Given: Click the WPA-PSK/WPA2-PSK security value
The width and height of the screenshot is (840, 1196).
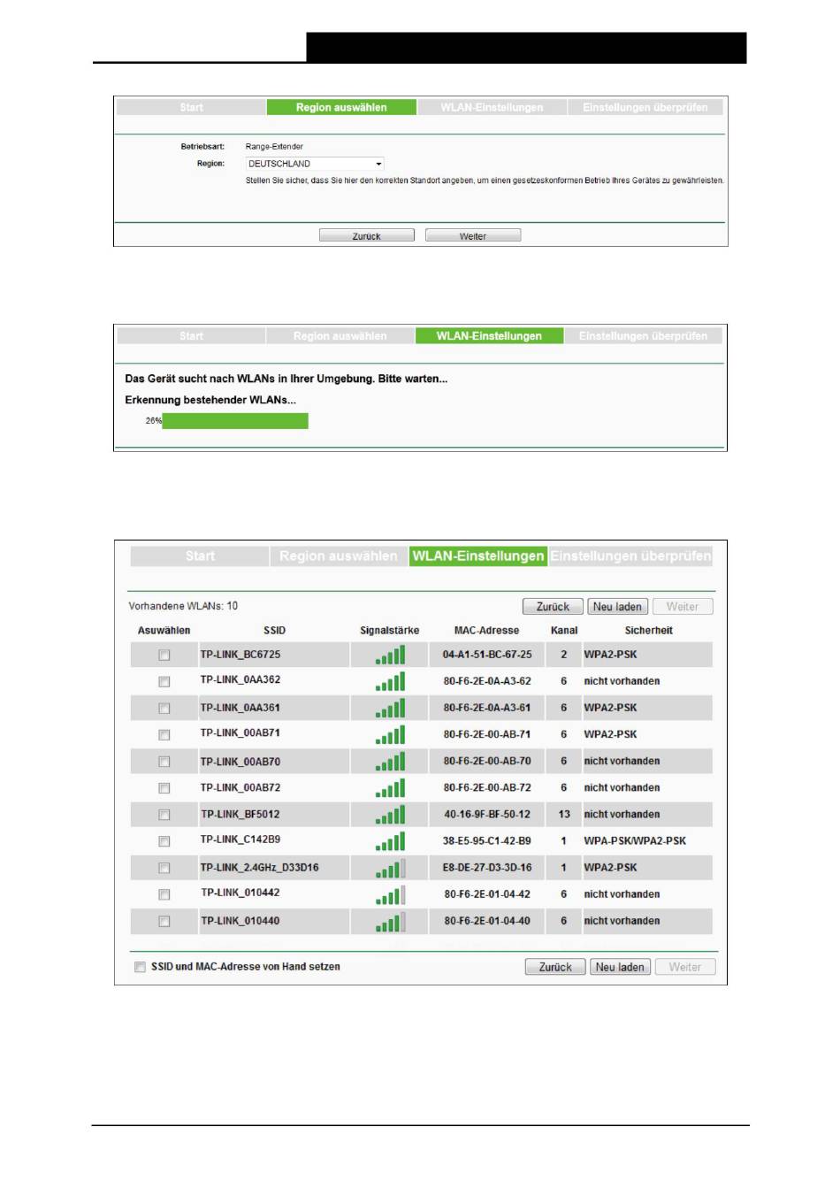Looking at the screenshot, I should (x=635, y=840).
